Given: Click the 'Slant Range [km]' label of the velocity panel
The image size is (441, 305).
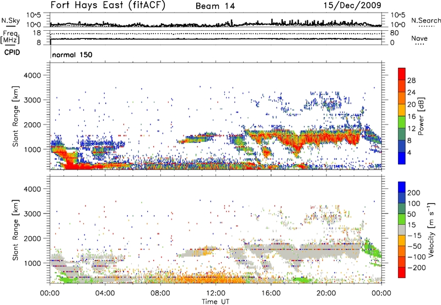Looking at the screenshot, I should [15, 230].
